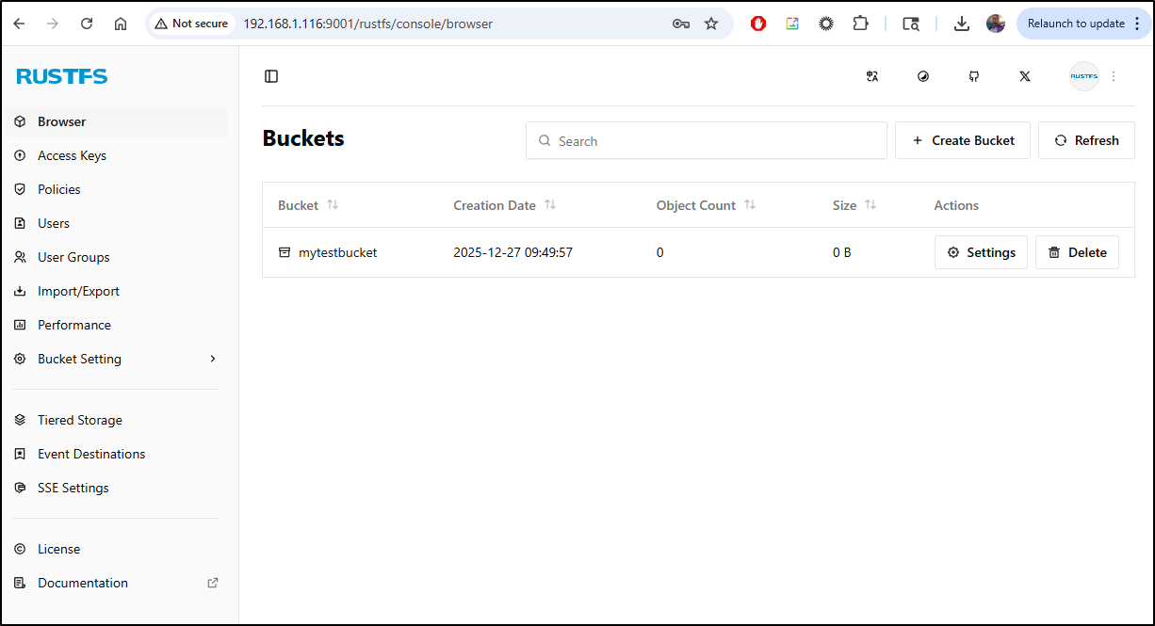Open Settings for mytestbucket
Viewport: 1155px width, 626px height.
pyautogui.click(x=981, y=252)
